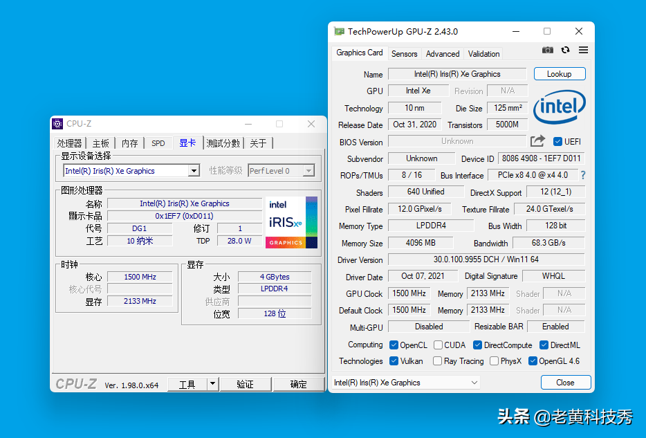Click the Lookup button in GPU-Z
Viewport: 646px width, 438px height.
(560, 74)
